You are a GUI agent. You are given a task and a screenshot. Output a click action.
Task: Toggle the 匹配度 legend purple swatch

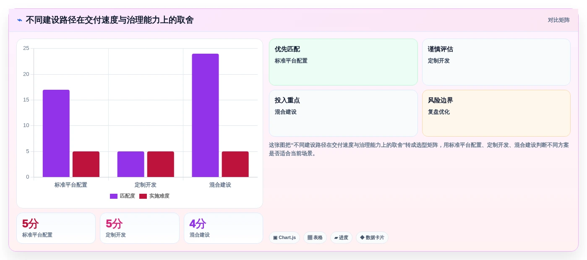point(114,196)
